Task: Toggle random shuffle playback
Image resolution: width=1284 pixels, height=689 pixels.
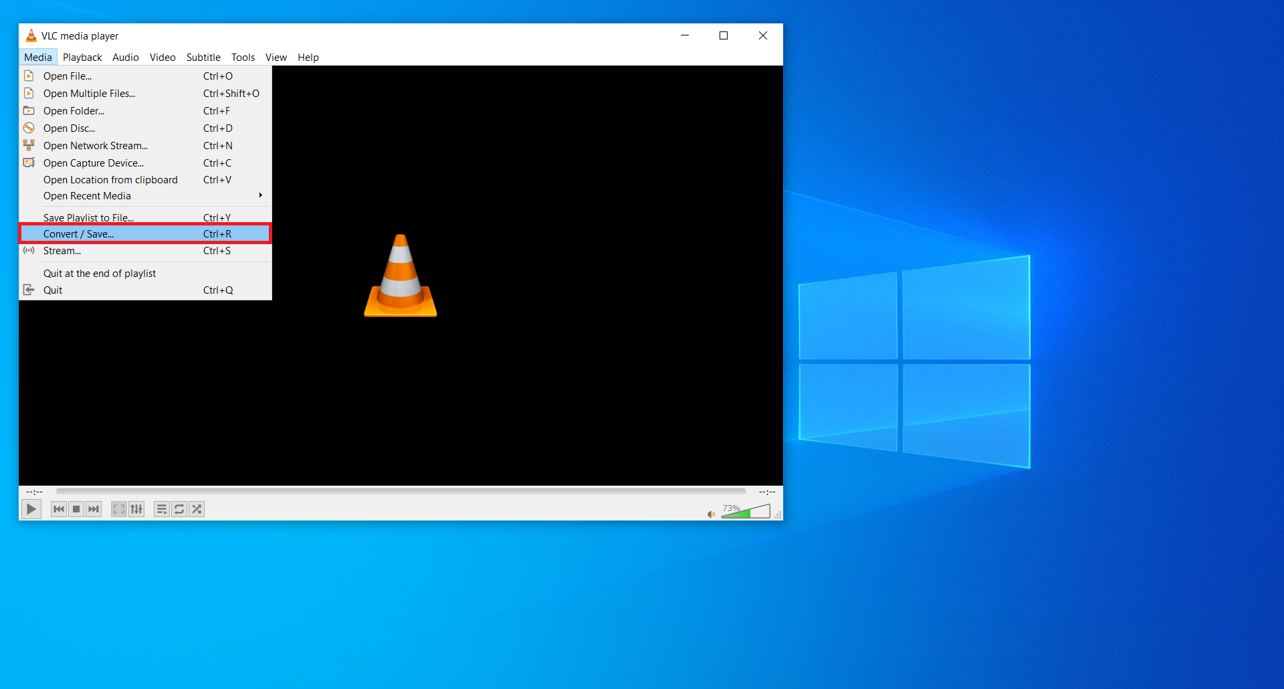Action: pyautogui.click(x=197, y=509)
